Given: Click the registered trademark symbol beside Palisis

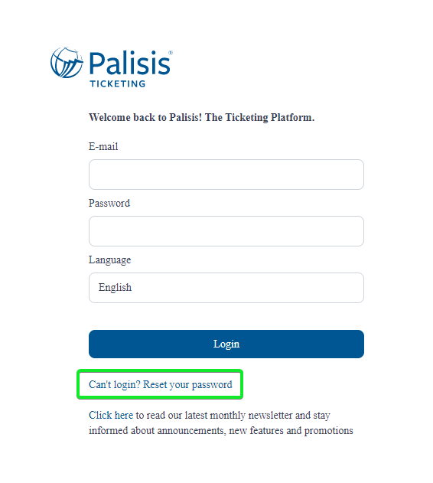Looking at the screenshot, I should pos(171,53).
